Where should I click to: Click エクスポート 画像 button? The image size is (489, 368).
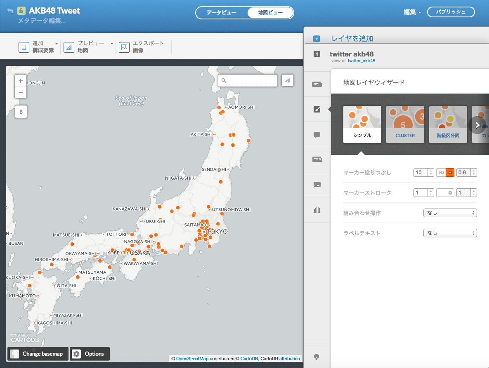click(x=141, y=47)
